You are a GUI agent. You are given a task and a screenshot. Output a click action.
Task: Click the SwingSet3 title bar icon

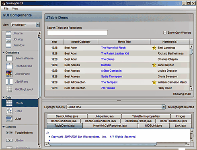4,3
